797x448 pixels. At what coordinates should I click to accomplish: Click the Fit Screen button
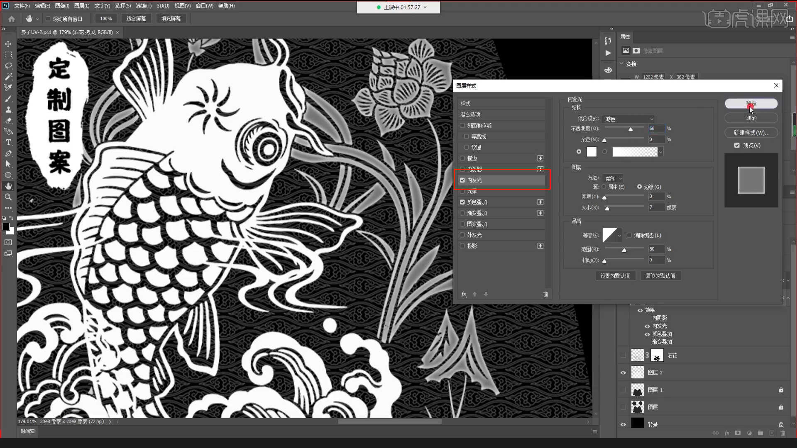click(x=136, y=19)
